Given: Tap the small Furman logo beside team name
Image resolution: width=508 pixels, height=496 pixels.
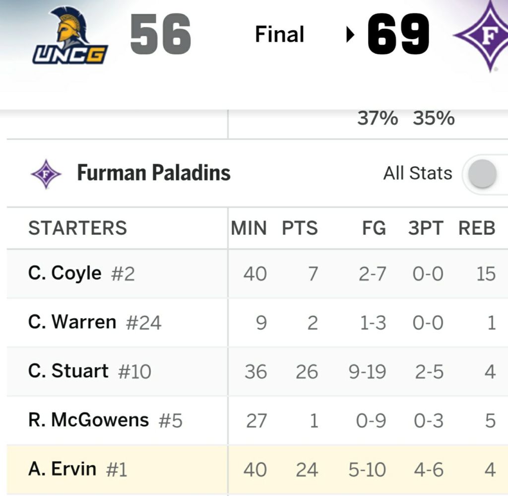Looking at the screenshot, I should point(46,174).
